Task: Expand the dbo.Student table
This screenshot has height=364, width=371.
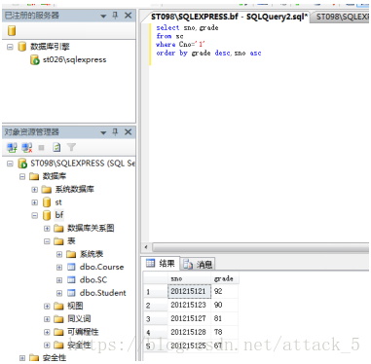Action: pyautogui.click(x=59, y=293)
